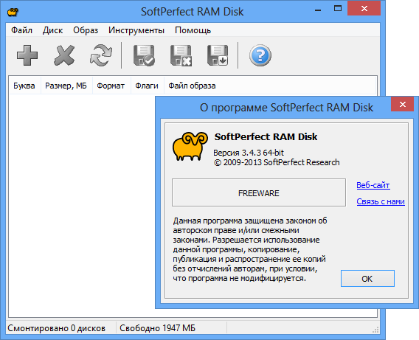
Task: Click floppy icon with checkmark
Action: [144, 55]
